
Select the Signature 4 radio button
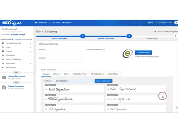108,99
